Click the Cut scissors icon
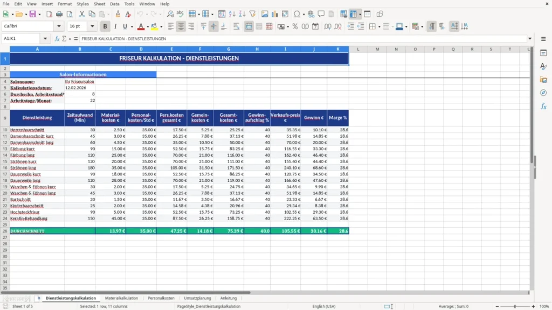The image size is (552, 310). point(82,14)
